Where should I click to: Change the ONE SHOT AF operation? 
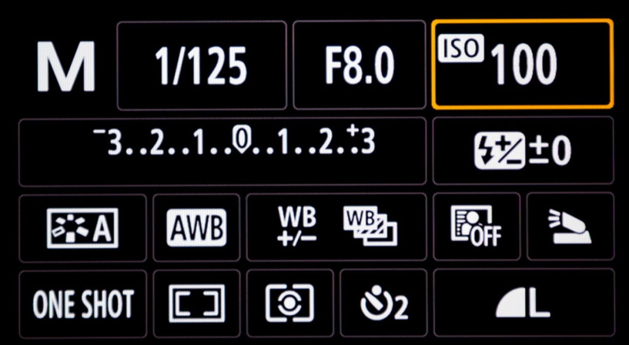83,304
